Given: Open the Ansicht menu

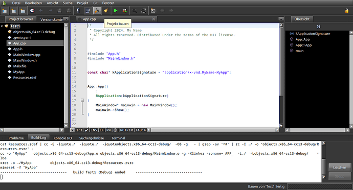Looking at the screenshot, I should tap(53, 3).
